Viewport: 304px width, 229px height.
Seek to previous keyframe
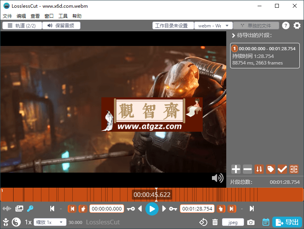(131, 209)
